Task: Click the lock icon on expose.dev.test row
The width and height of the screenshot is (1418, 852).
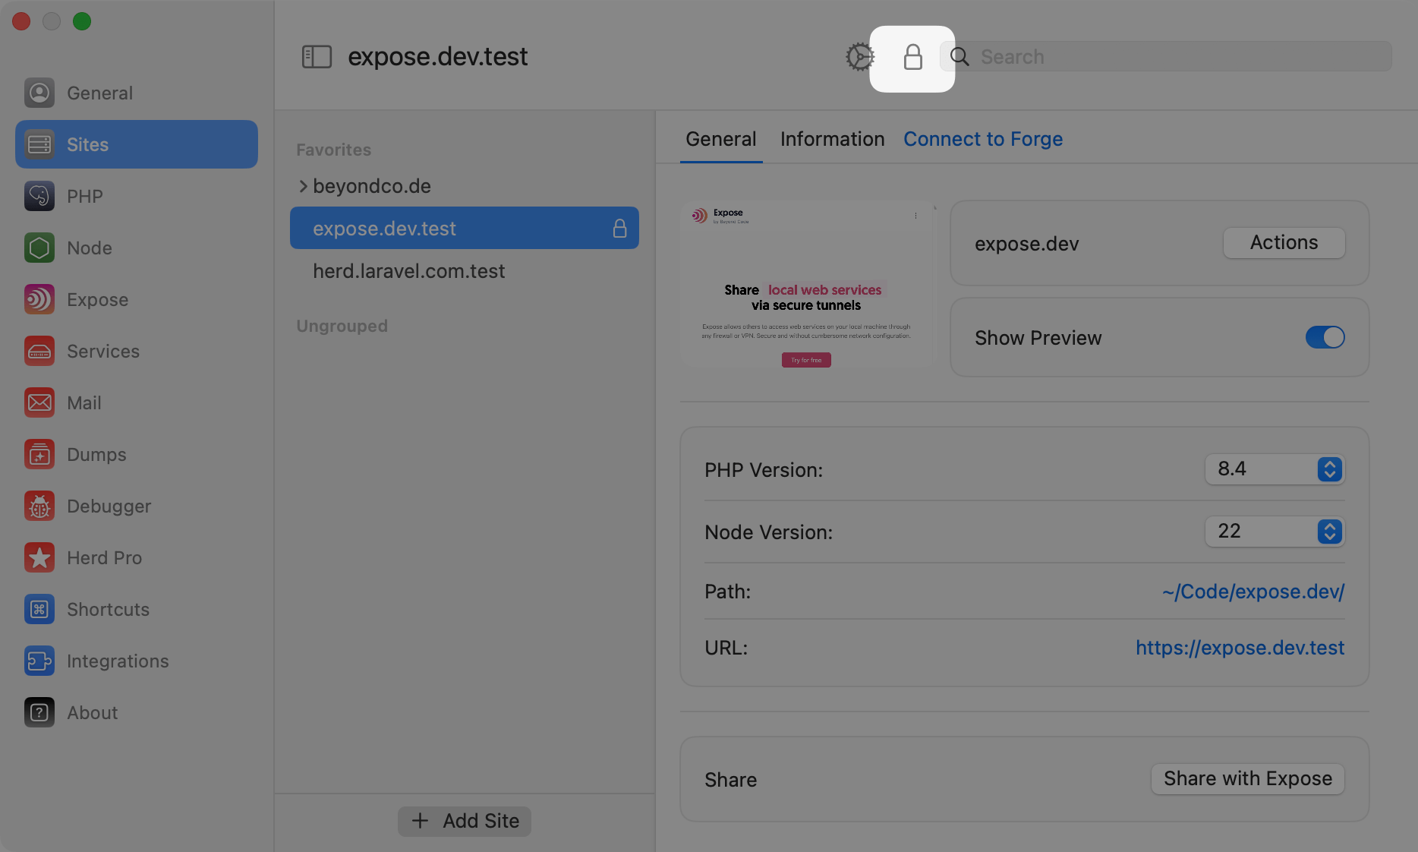Action: [x=620, y=228]
